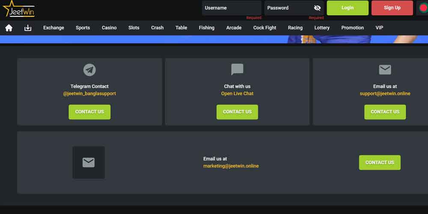Screen dimensions: 428x214
Task: Open the VIP menu
Action: tap(379, 28)
